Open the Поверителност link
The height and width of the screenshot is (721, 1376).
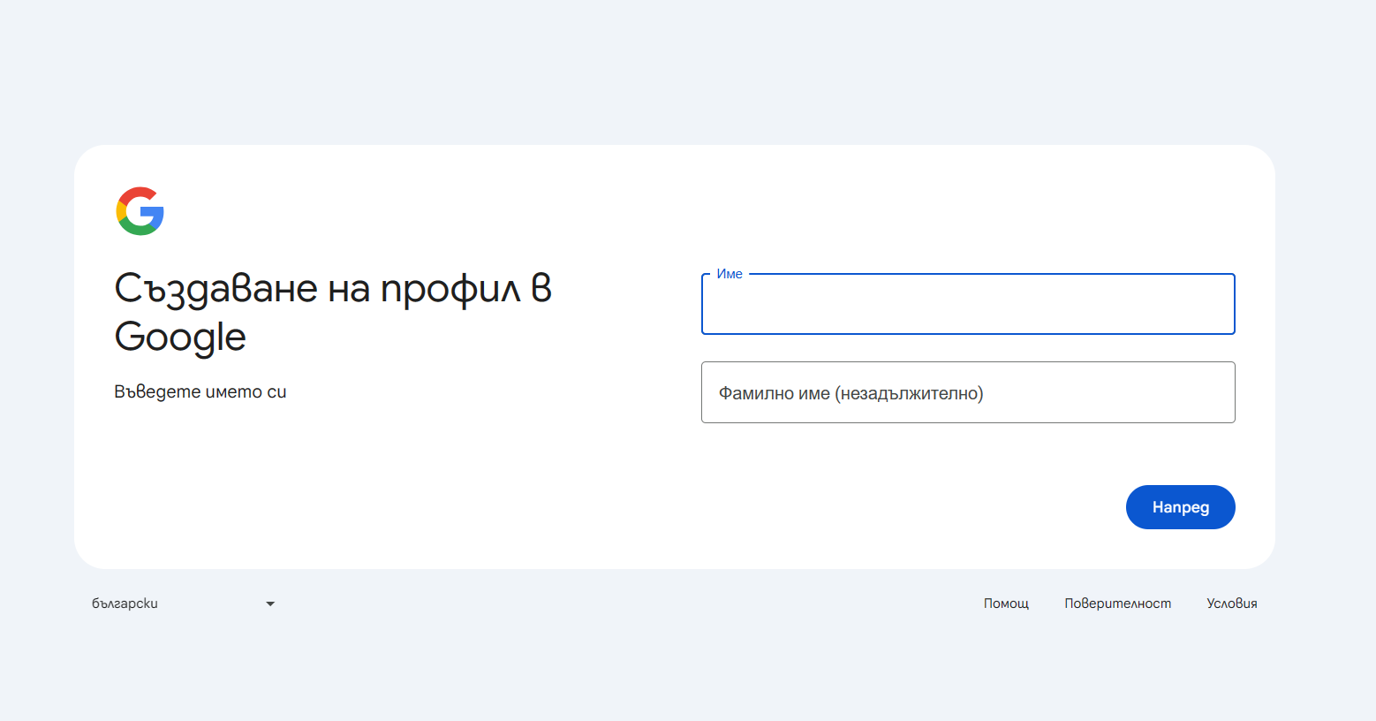(x=1117, y=603)
